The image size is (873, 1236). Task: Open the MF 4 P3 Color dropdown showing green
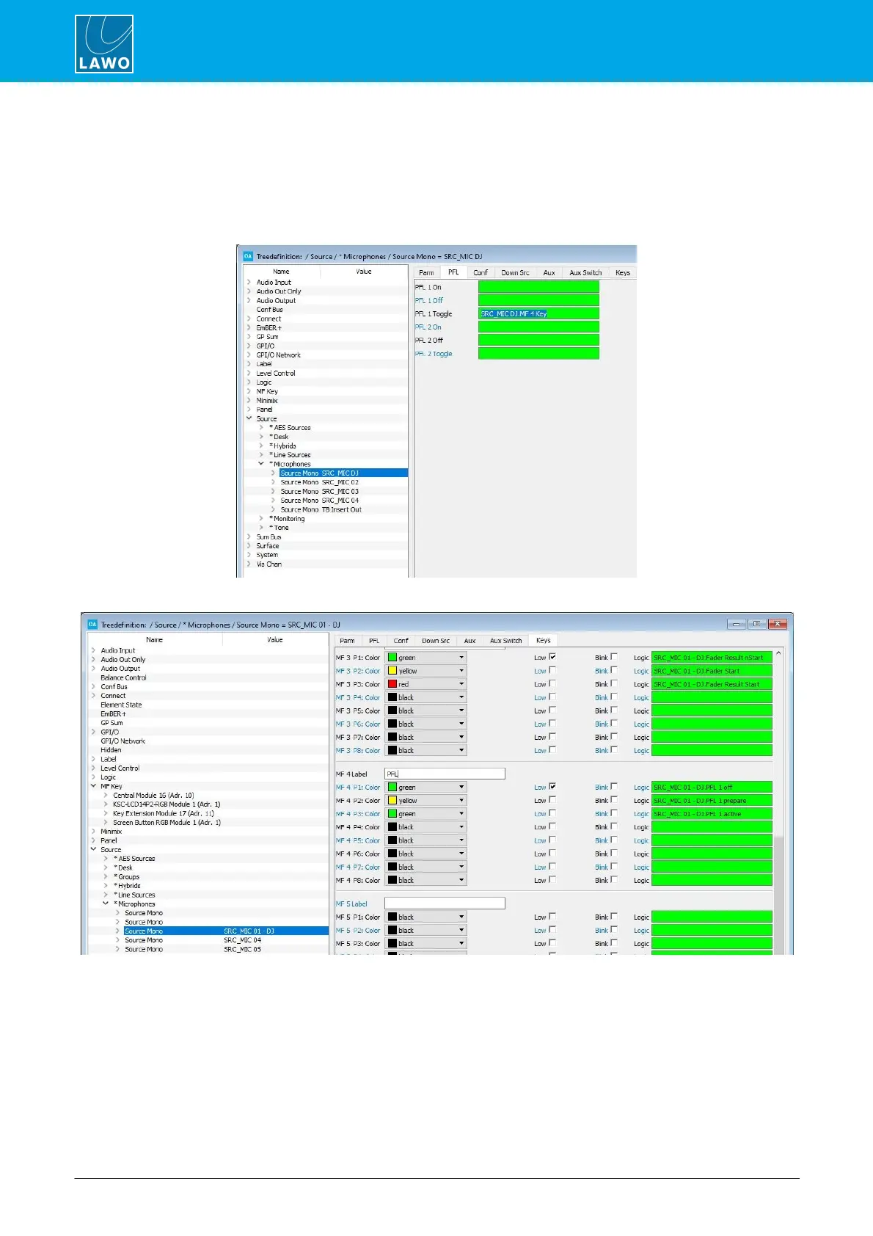coord(426,814)
